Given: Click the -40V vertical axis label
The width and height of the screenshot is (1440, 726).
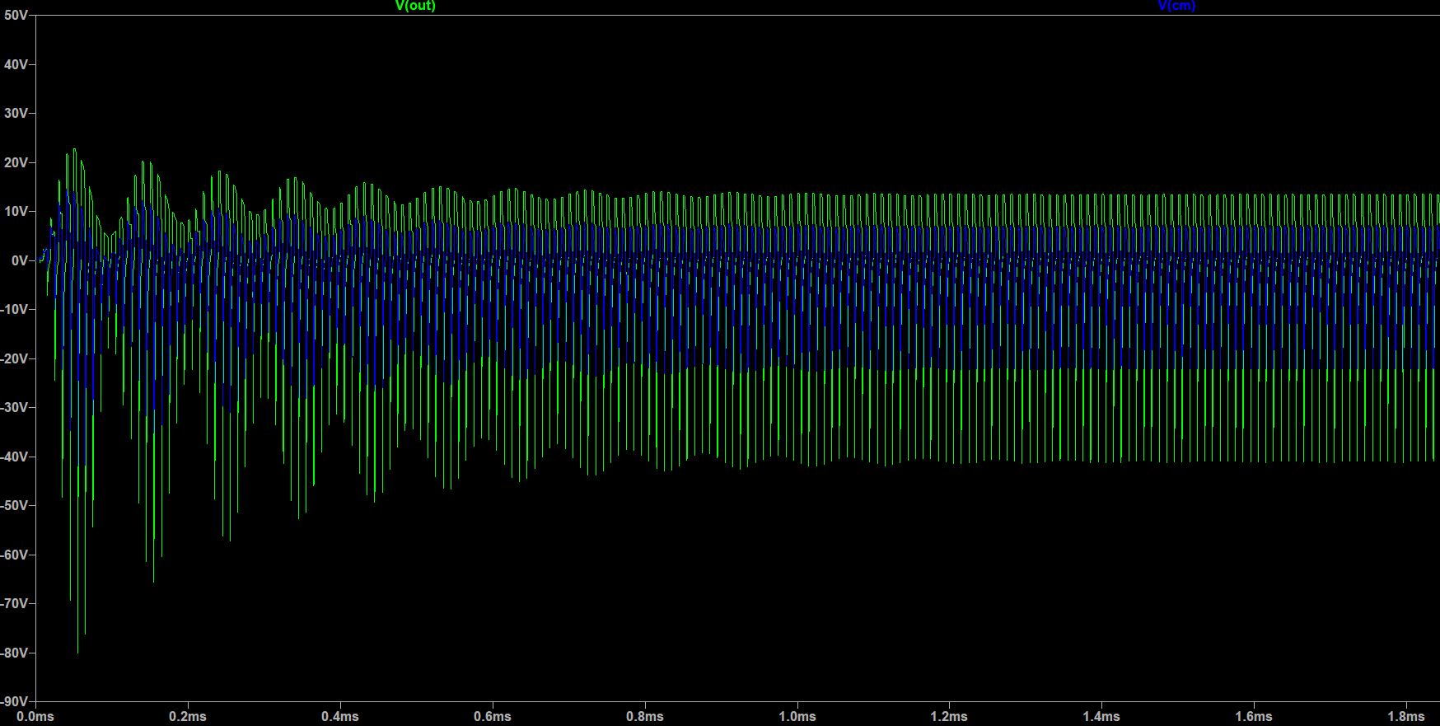Looking at the screenshot, I should (14, 457).
